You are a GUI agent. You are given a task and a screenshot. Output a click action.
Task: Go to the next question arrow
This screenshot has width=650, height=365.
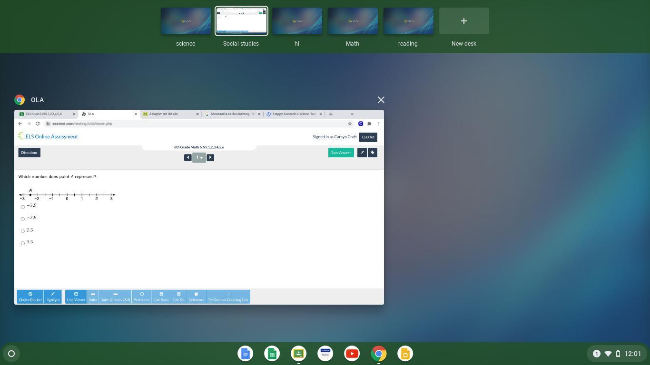click(x=210, y=157)
